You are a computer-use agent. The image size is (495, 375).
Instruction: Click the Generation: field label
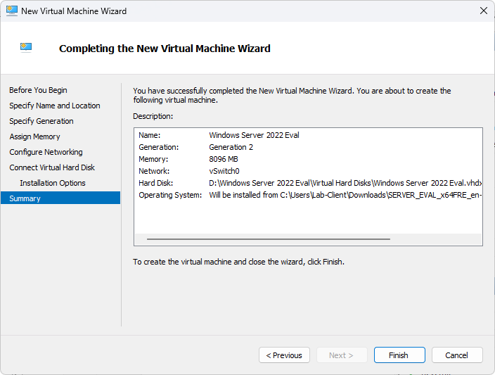159,147
